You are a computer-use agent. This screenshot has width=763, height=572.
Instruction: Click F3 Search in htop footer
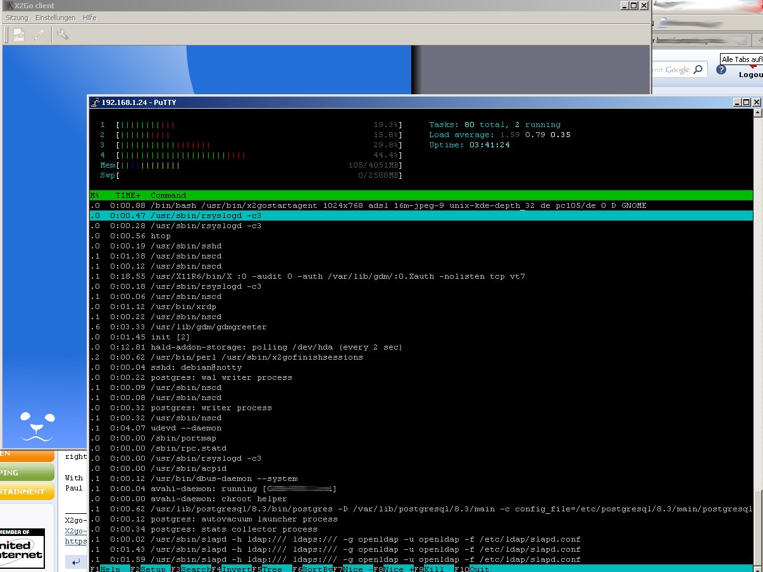[x=191, y=569]
